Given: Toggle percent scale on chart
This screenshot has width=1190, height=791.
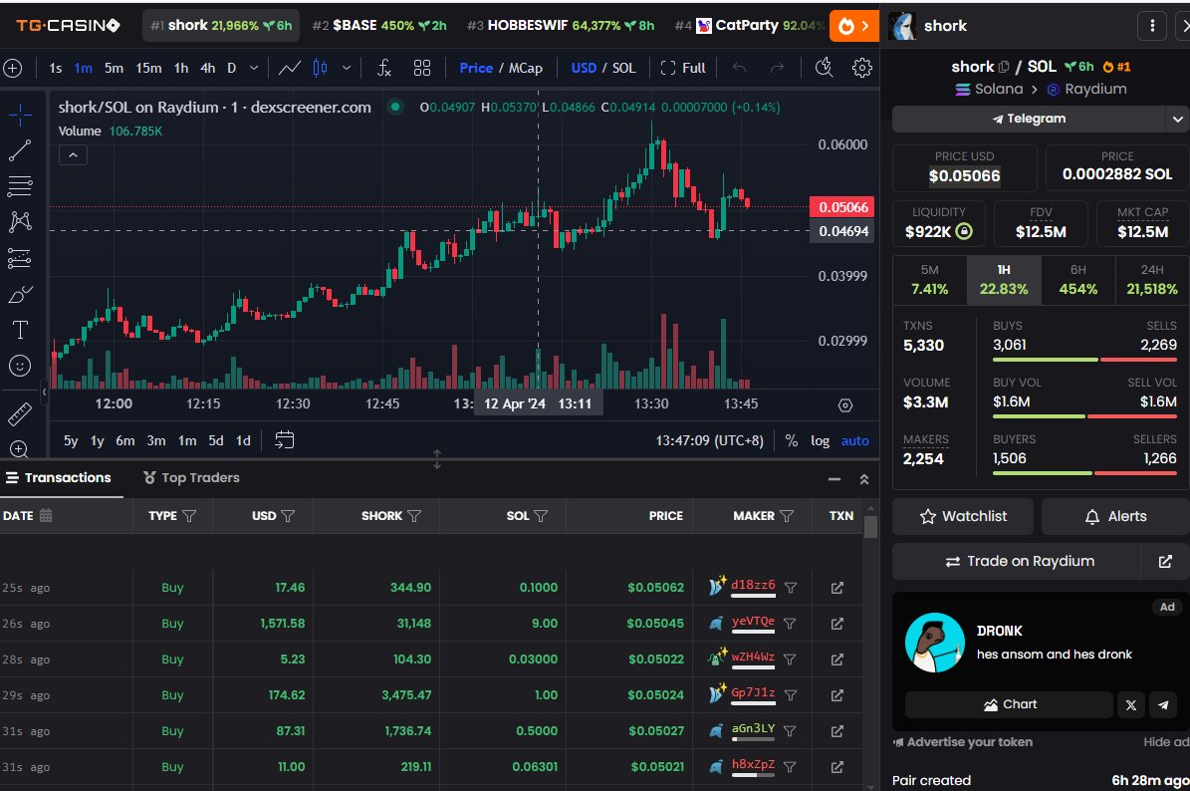Looking at the screenshot, I should (791, 440).
